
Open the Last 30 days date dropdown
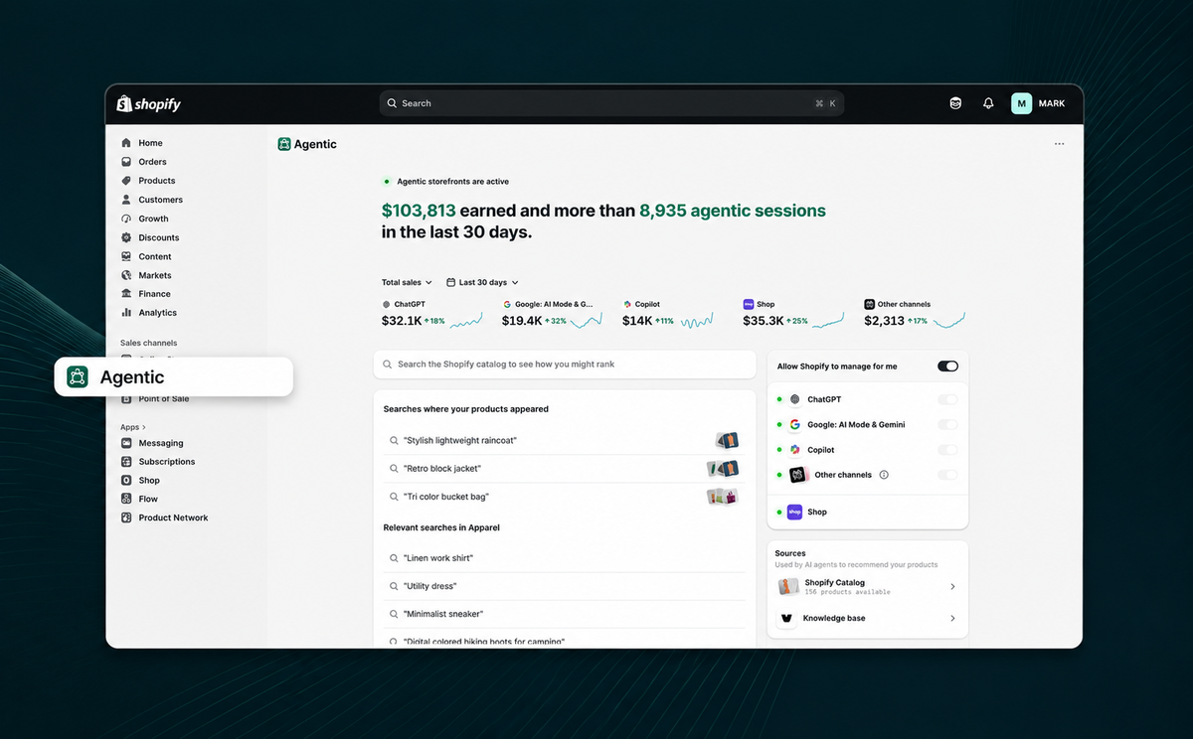482,283
